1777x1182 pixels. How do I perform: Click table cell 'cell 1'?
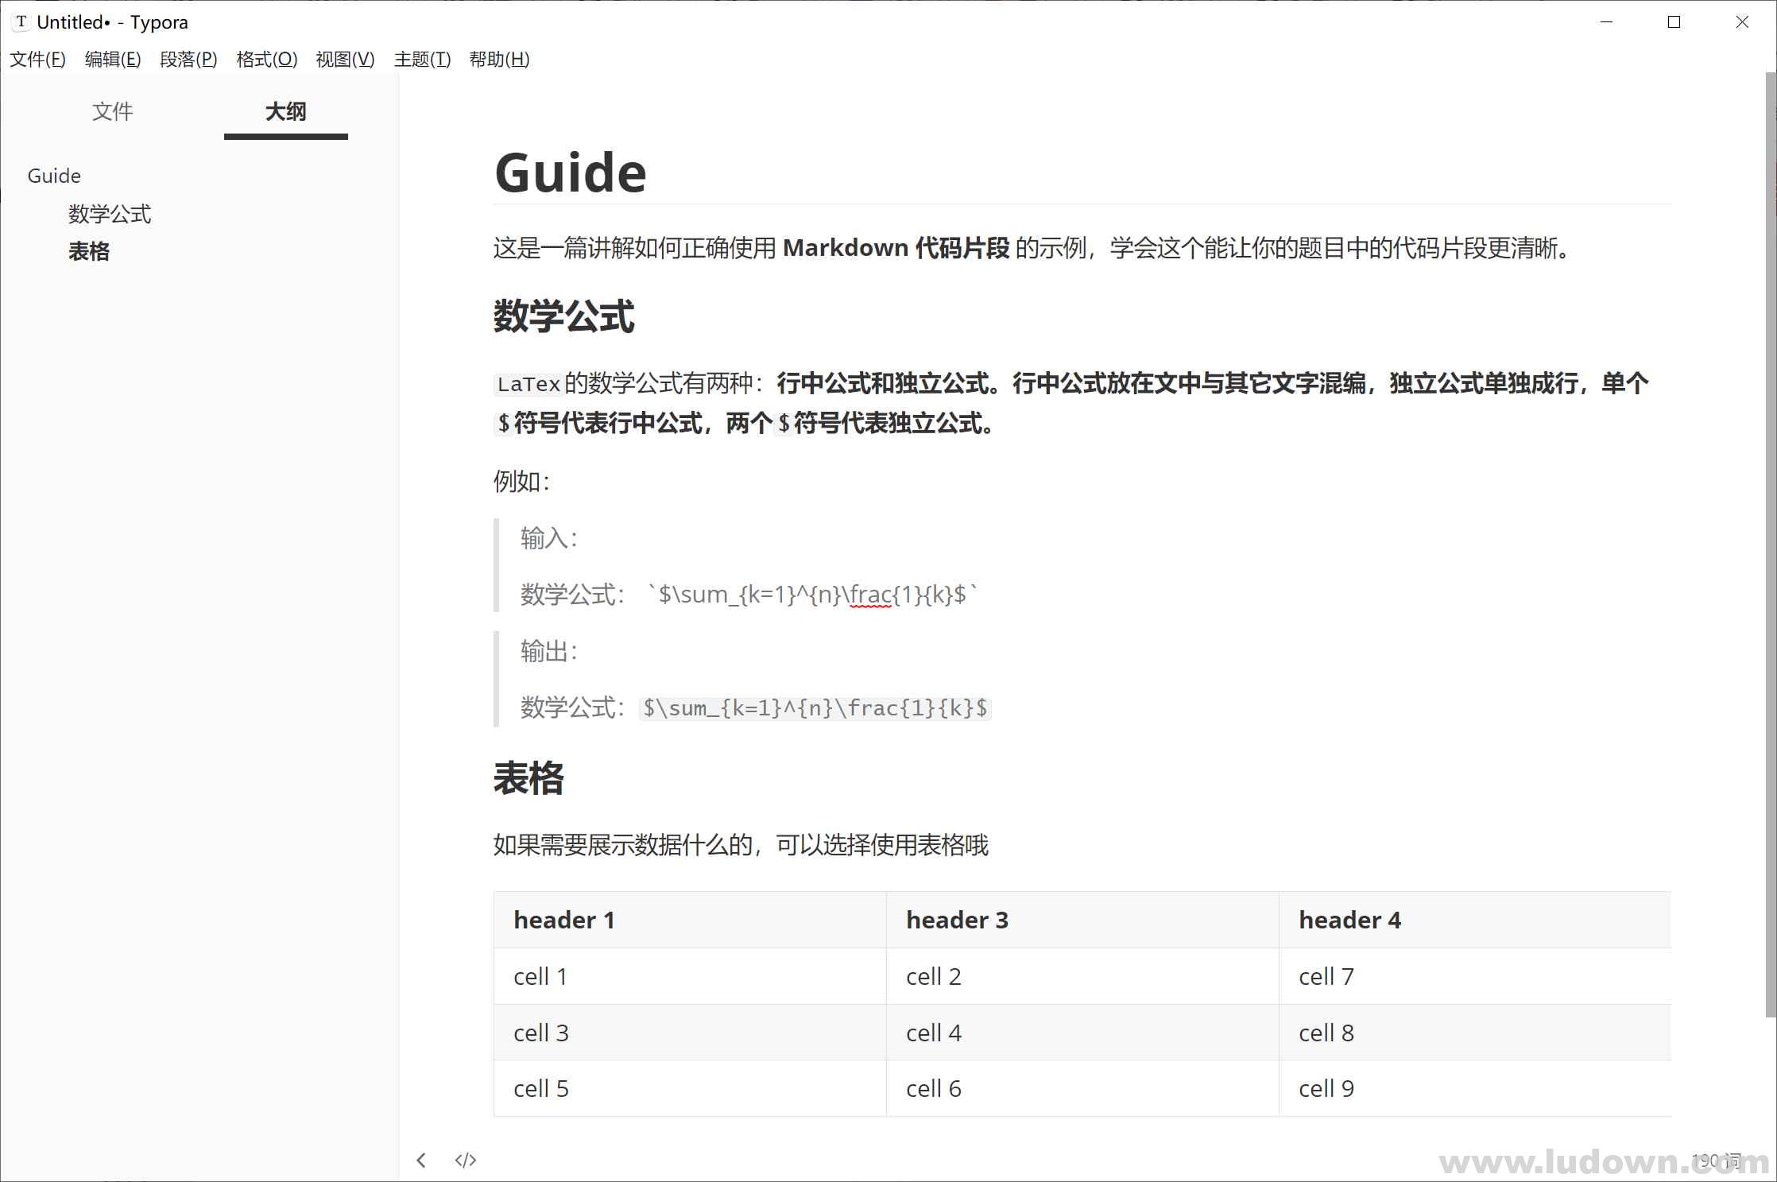(690, 976)
